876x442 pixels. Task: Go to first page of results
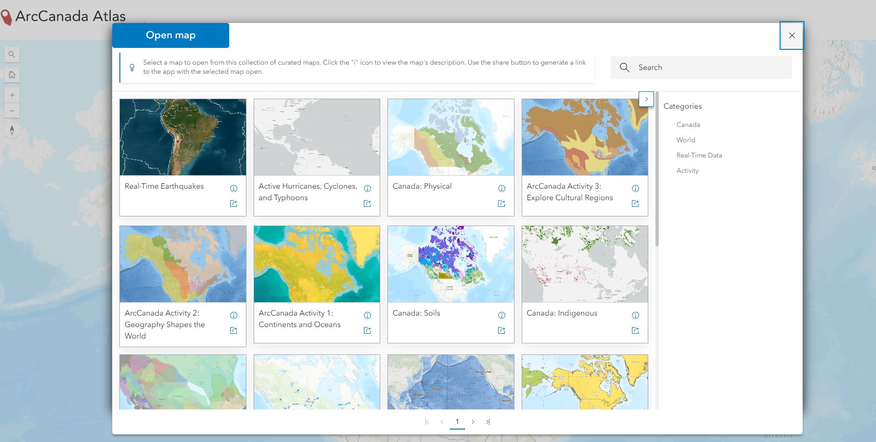427,422
